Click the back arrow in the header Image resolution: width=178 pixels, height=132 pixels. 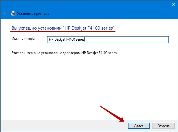[5, 13]
